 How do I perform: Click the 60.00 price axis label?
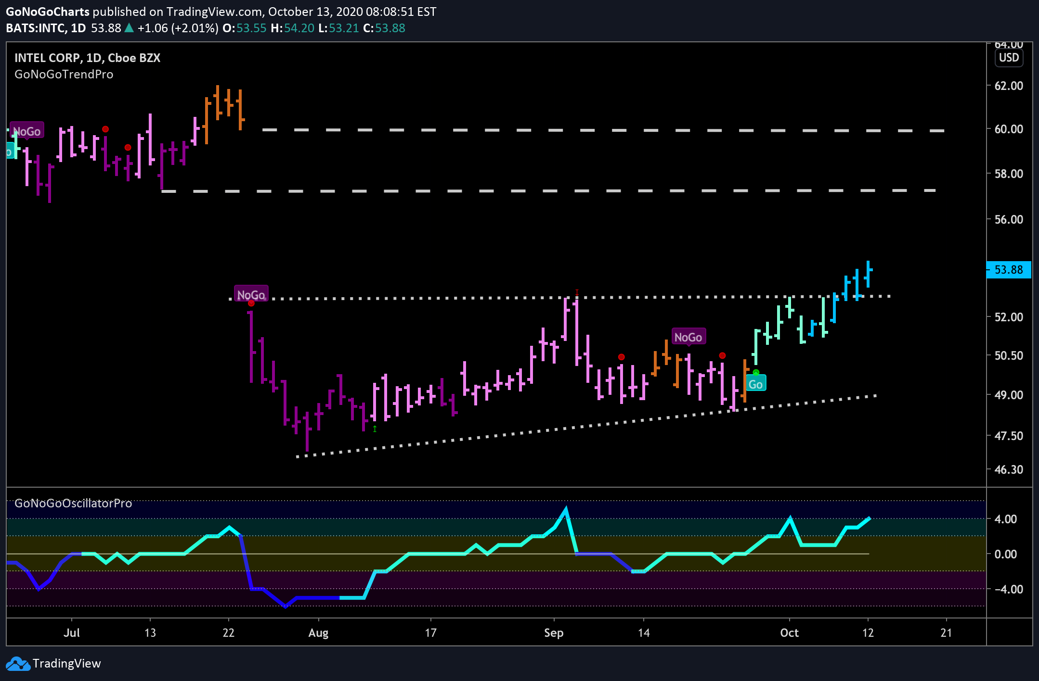[x=1009, y=129]
